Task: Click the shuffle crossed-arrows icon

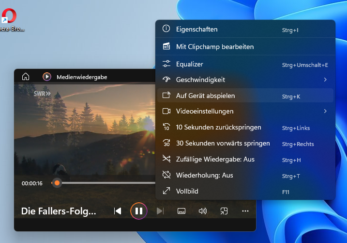Action: (x=166, y=159)
